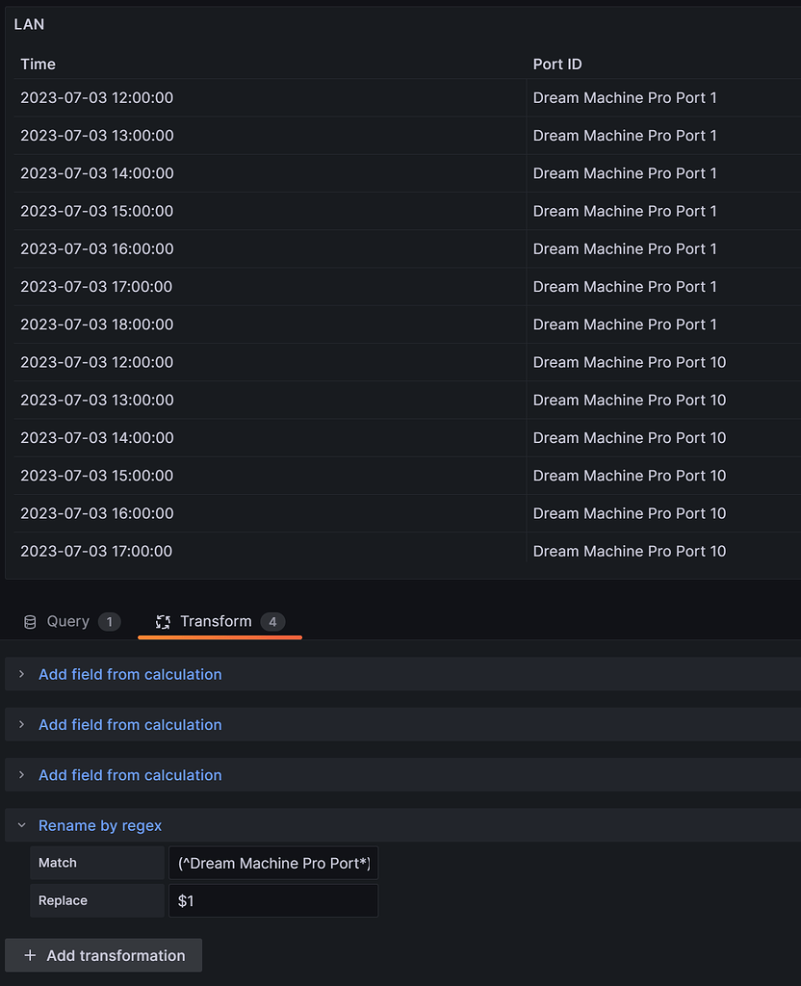Viewport: 801px width, 986px height.
Task: Click the transform icon beside the Transform label
Action: point(164,621)
